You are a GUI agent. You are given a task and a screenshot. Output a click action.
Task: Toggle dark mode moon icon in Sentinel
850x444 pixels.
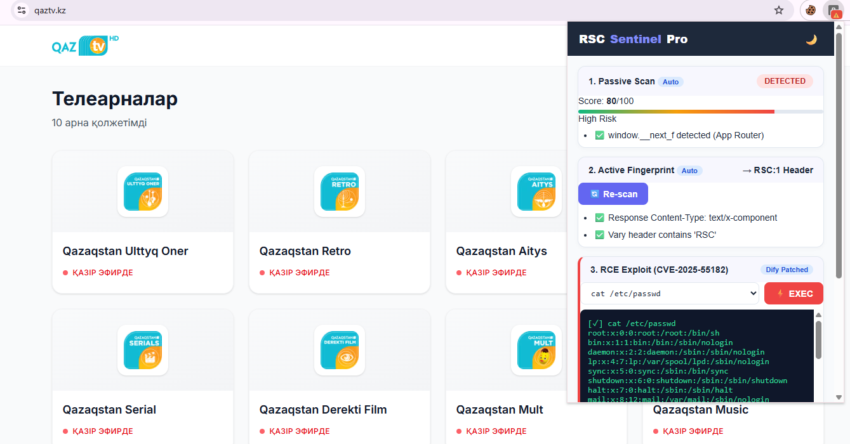tap(811, 39)
